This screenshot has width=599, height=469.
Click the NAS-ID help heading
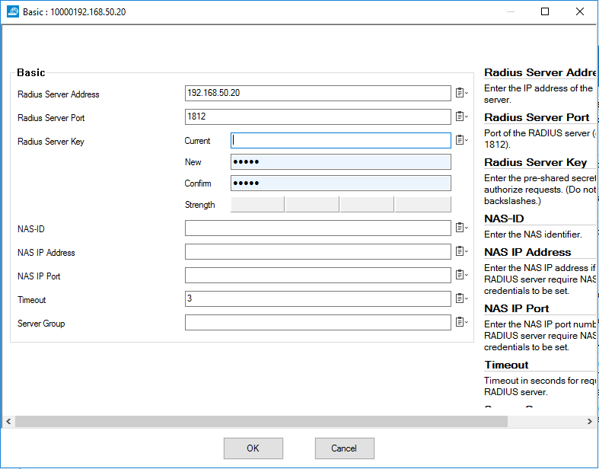tap(504, 219)
